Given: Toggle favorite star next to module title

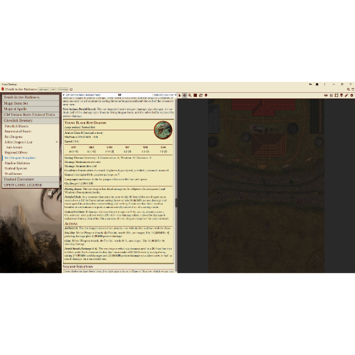Looking at the screenshot, I should pos(71,89).
